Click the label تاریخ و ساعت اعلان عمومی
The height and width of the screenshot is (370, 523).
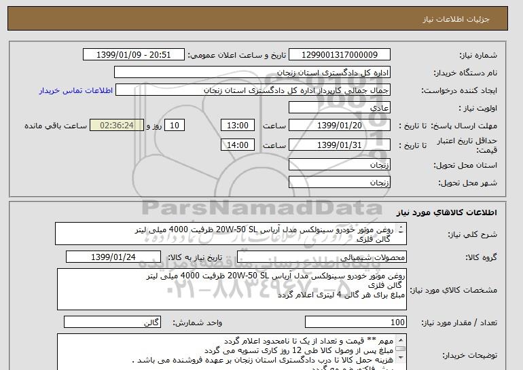[237, 55]
